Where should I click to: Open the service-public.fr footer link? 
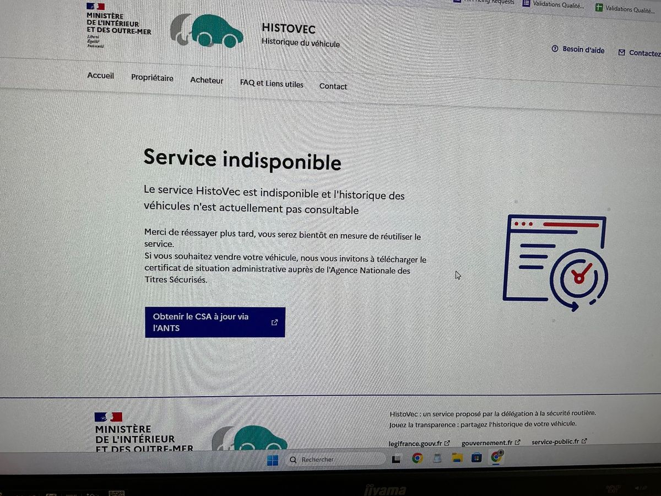[x=559, y=441]
